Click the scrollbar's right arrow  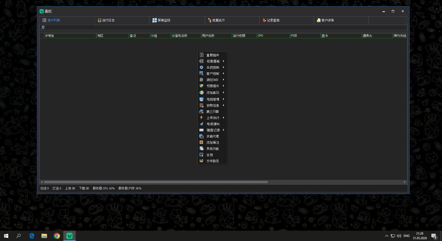click(405, 182)
